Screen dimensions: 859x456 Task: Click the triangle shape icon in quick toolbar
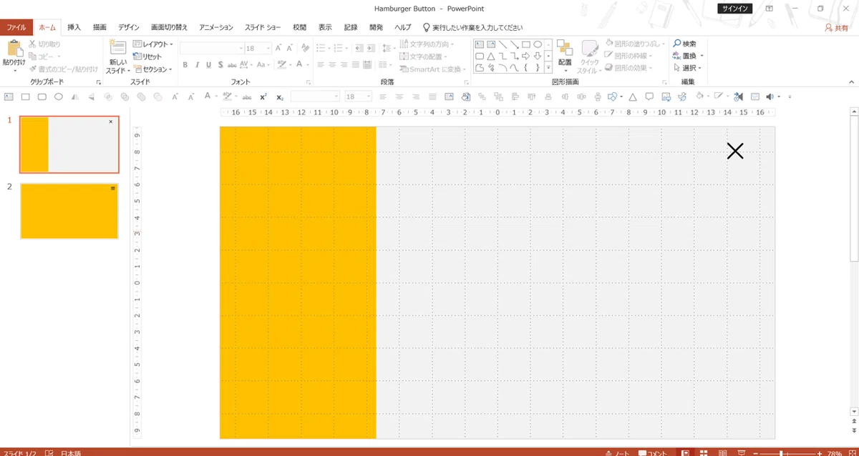[x=633, y=96]
